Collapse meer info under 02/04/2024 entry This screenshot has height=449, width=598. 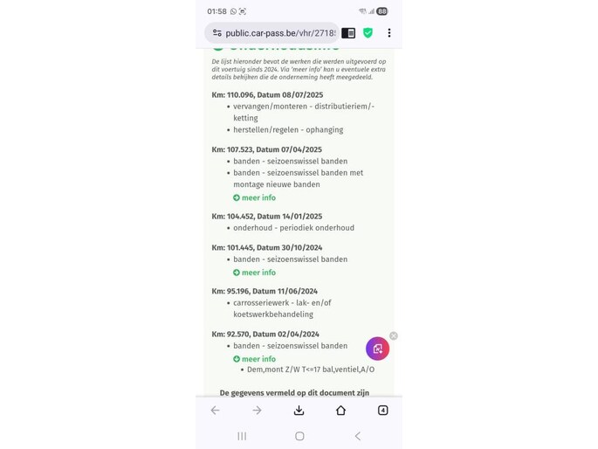point(254,359)
